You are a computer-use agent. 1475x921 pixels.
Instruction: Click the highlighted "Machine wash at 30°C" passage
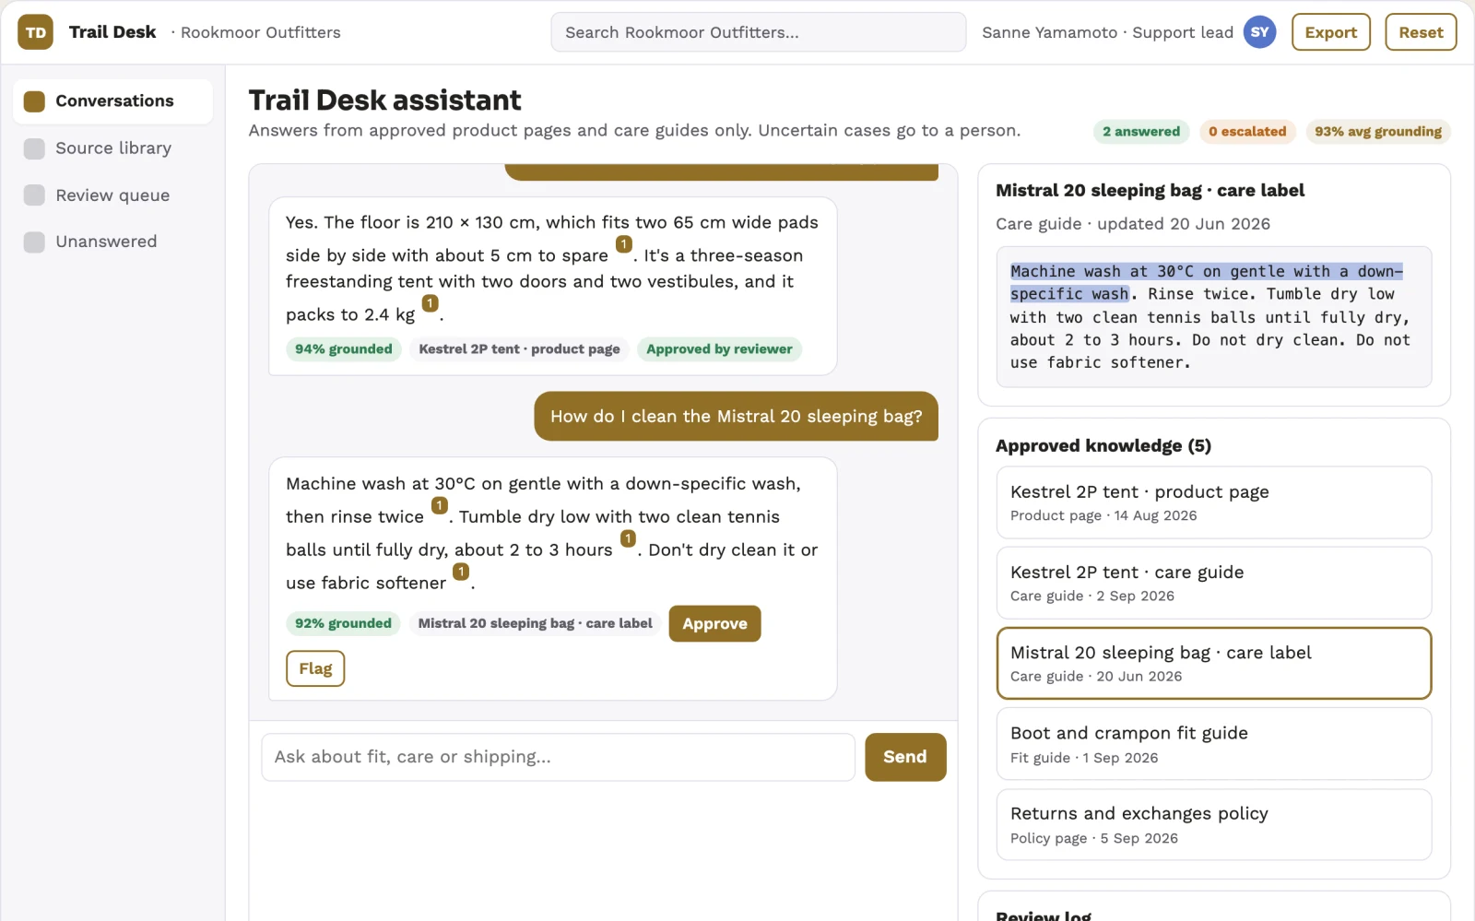[x=1206, y=282]
